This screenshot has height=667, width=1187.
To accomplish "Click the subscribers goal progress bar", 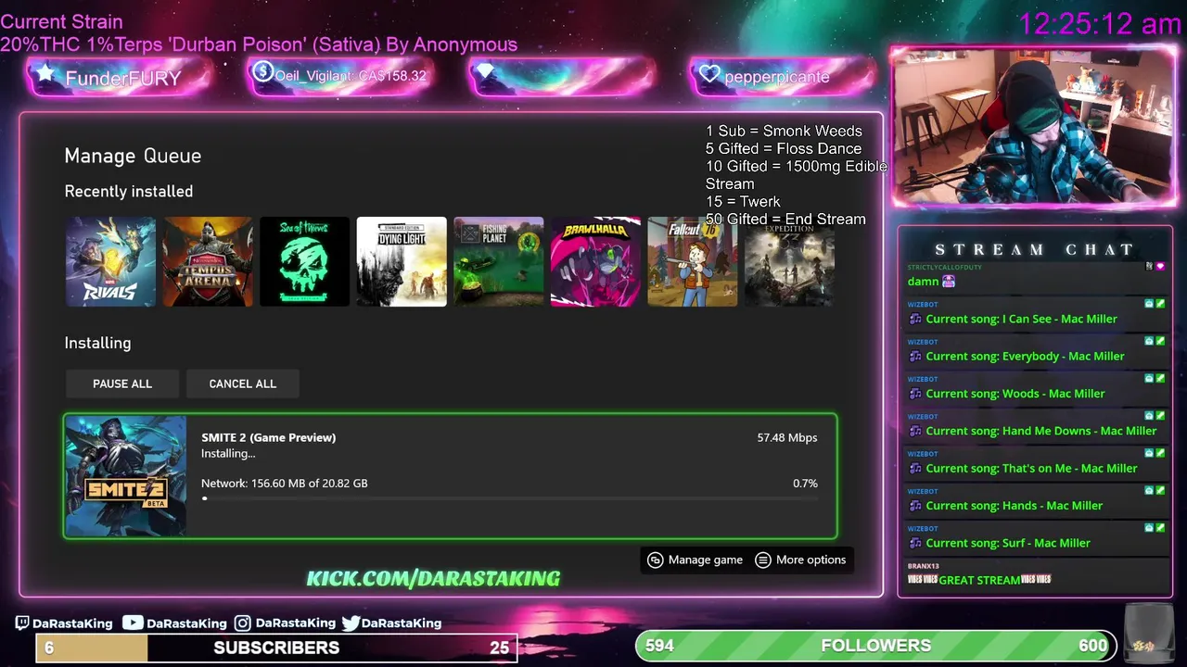I will (276, 648).
